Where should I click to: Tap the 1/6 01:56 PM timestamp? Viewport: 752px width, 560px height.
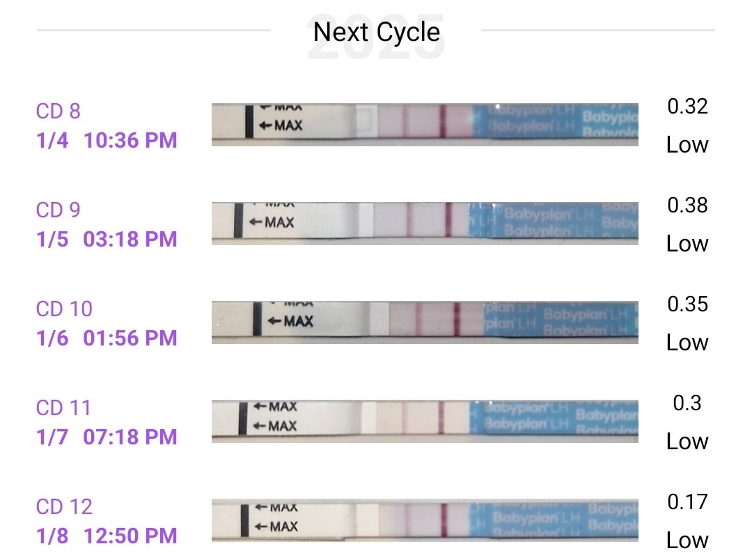(107, 339)
